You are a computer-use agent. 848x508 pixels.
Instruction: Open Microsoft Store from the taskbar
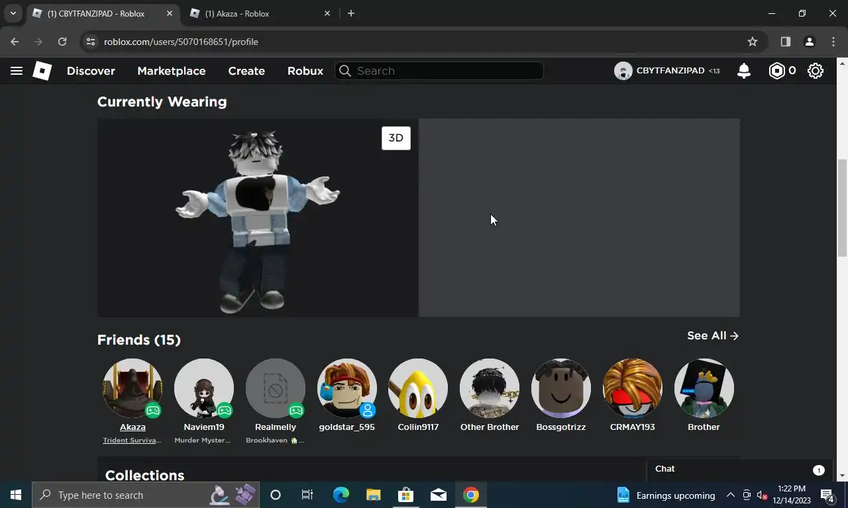[406, 495]
